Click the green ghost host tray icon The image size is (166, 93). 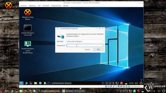[x=134, y=91]
